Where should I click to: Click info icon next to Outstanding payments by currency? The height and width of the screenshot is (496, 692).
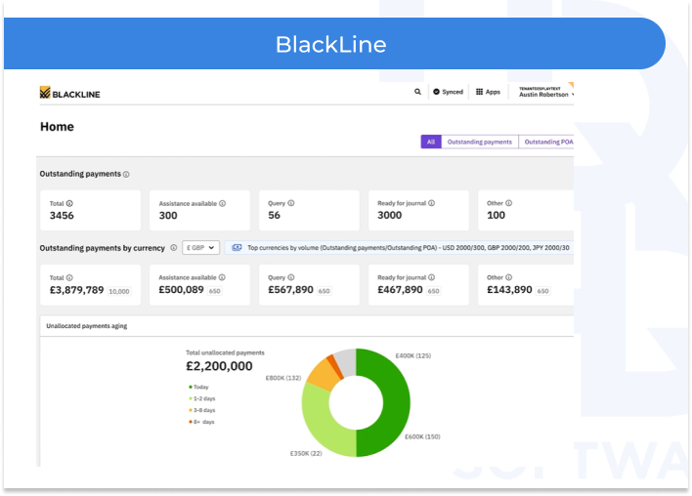click(x=173, y=248)
